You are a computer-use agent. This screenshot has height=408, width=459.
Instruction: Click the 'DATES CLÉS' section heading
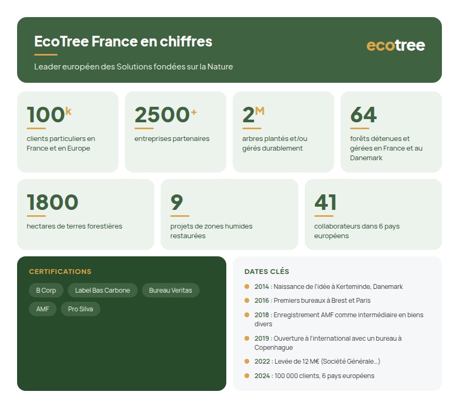(x=267, y=271)
